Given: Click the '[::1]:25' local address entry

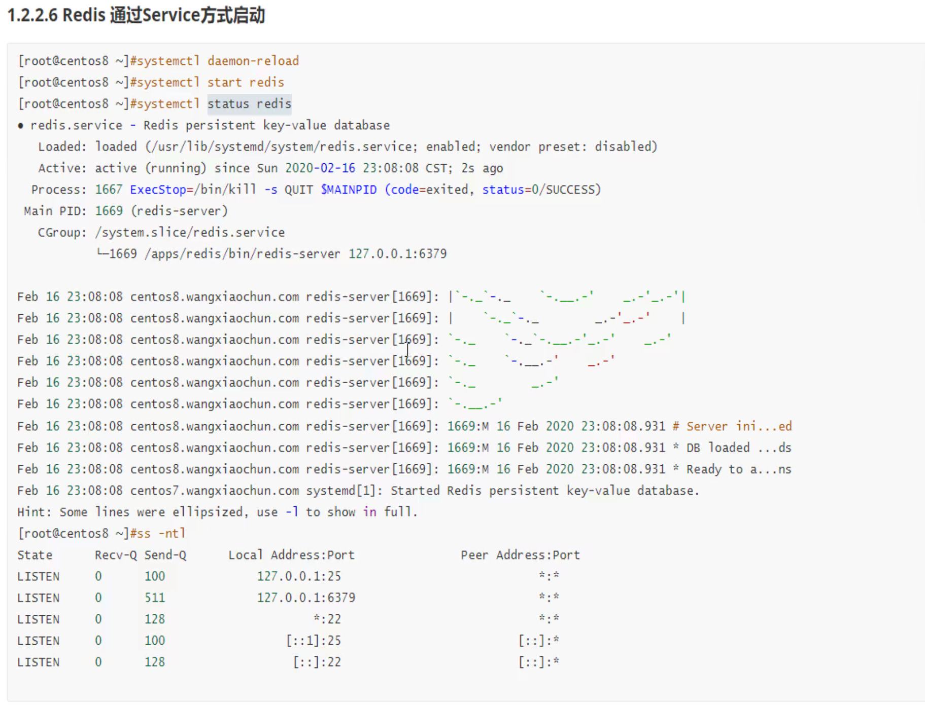Looking at the screenshot, I should [x=314, y=641].
